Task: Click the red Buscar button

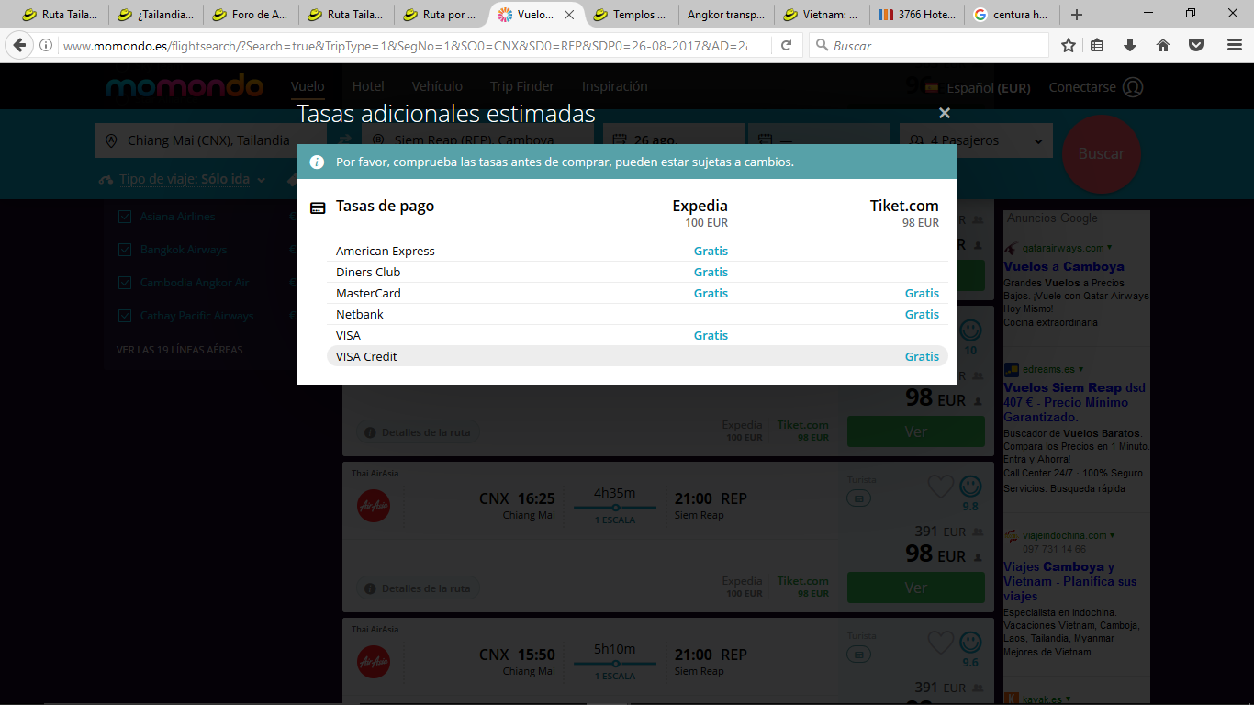Action: [1101, 153]
